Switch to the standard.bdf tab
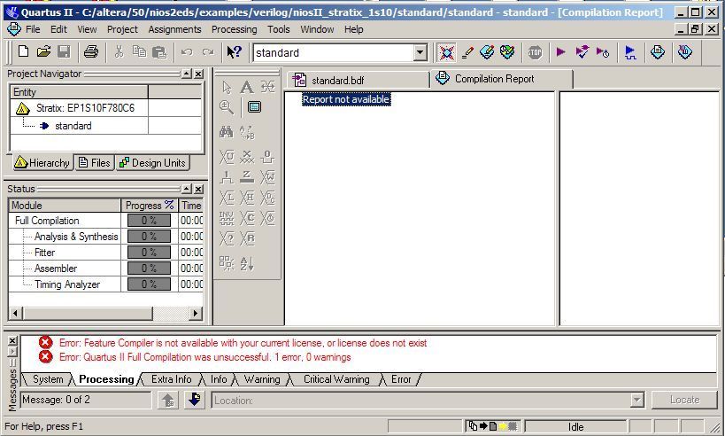Image resolution: width=725 pixels, height=436 pixels. pyautogui.click(x=359, y=80)
